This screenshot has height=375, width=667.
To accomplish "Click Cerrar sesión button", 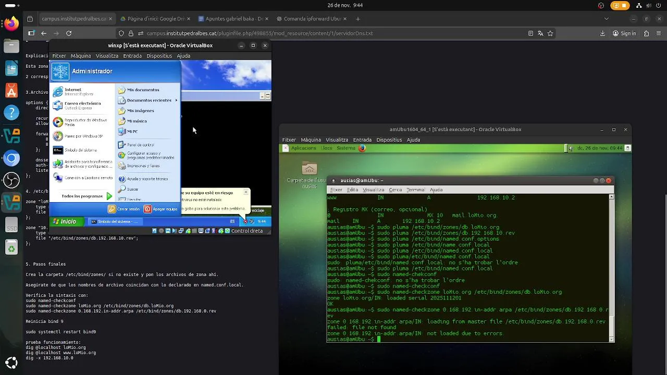I will coord(124,209).
